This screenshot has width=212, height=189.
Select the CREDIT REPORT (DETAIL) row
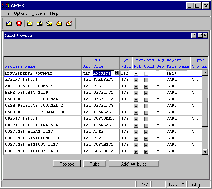point(103,125)
